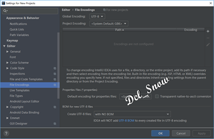
Task: Expand the Copyright node
Action: [x=7, y=107]
